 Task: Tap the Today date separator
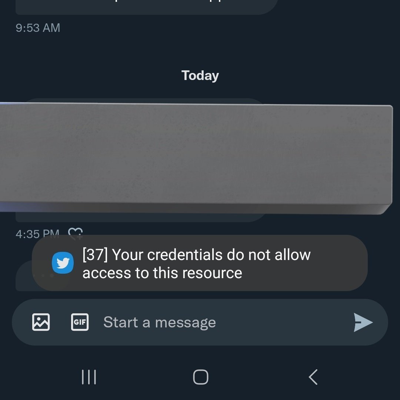(200, 76)
